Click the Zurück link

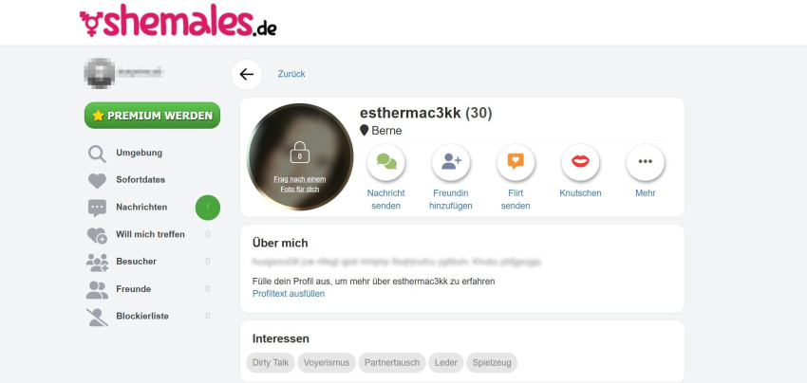(291, 74)
